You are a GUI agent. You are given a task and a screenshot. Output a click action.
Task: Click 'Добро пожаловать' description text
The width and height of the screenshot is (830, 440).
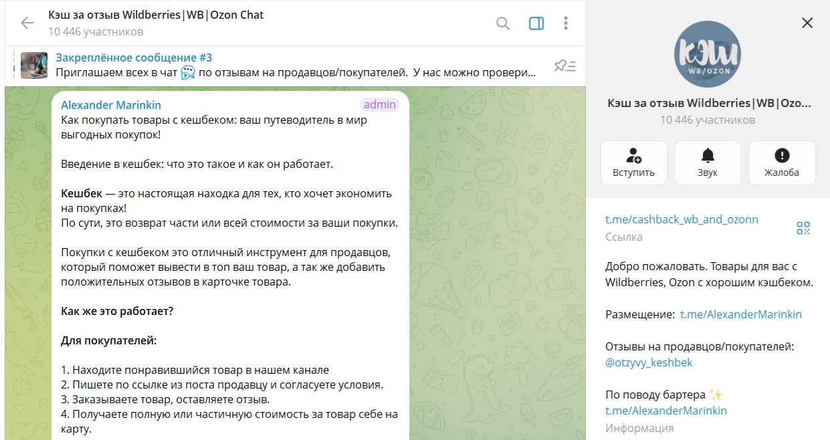point(709,274)
